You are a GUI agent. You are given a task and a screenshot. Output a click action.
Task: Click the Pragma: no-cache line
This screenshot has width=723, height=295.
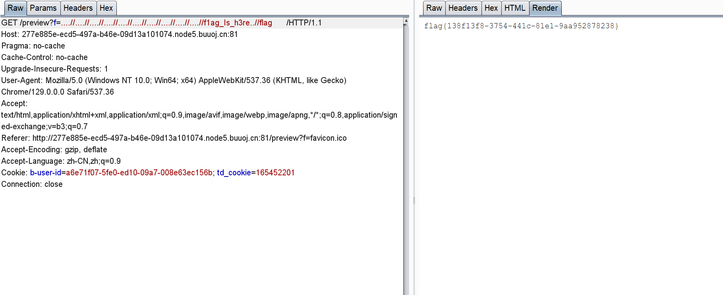pyautogui.click(x=33, y=46)
